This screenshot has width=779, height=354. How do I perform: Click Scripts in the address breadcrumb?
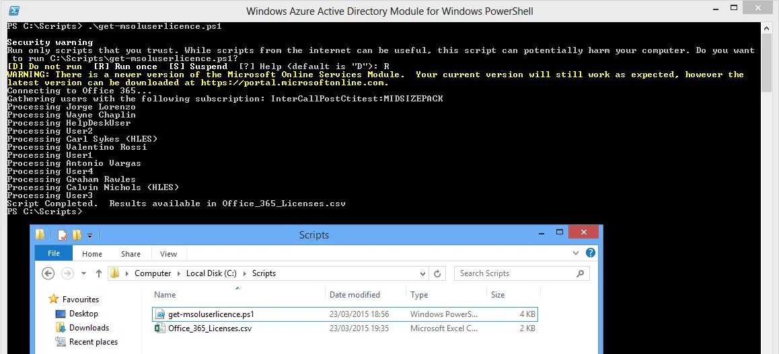click(x=264, y=273)
